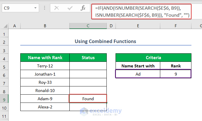Select the 'Criteria' header cell

point(153,58)
